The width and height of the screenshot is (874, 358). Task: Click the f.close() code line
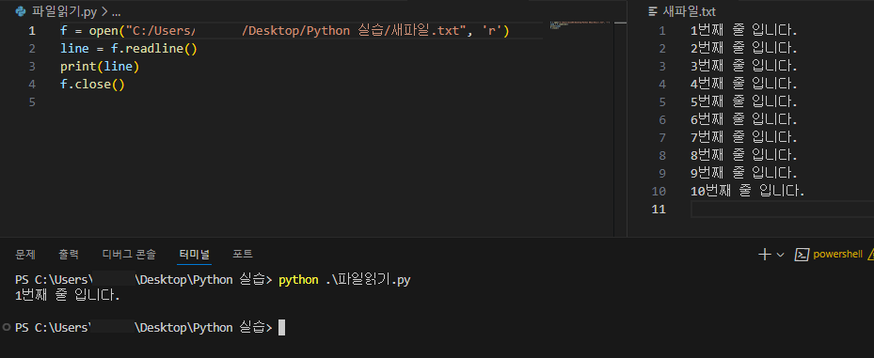(x=92, y=84)
